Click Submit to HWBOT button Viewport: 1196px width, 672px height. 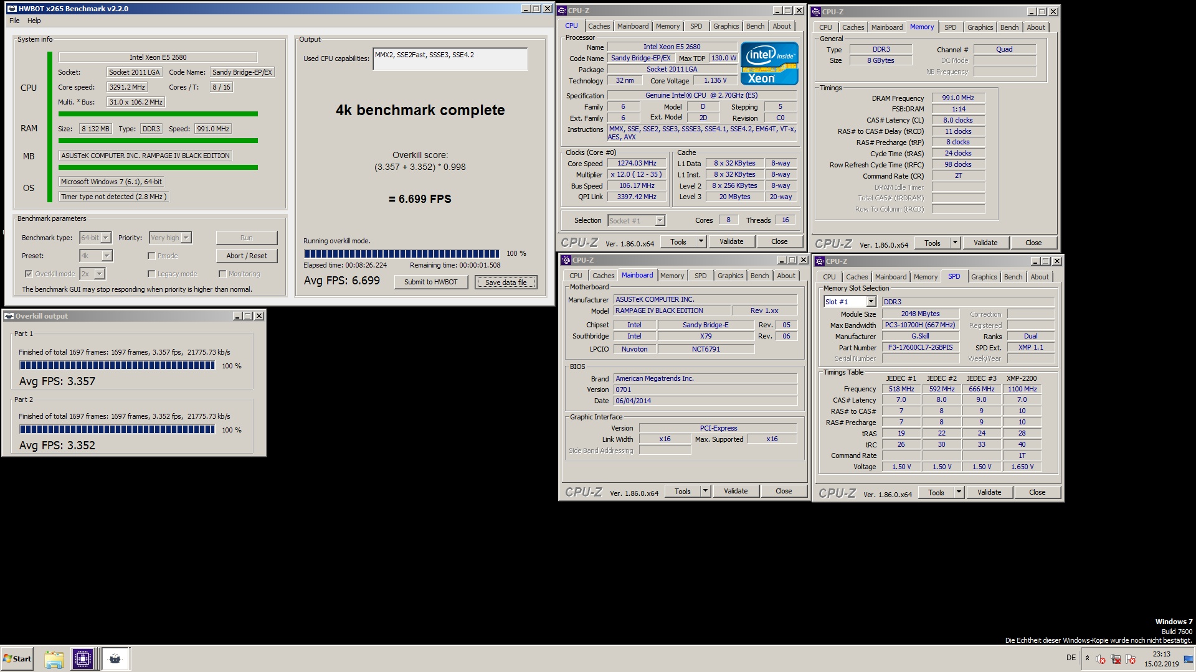(x=430, y=282)
